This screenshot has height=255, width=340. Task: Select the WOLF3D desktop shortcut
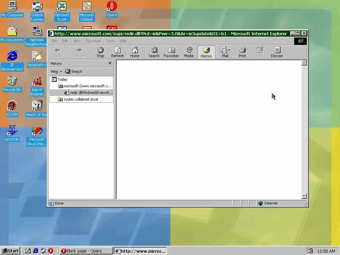(12, 133)
